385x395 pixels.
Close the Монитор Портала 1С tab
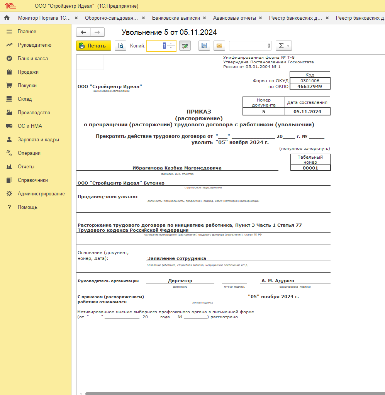[x=76, y=18]
